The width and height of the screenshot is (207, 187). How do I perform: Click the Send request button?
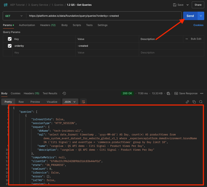coord(190,16)
